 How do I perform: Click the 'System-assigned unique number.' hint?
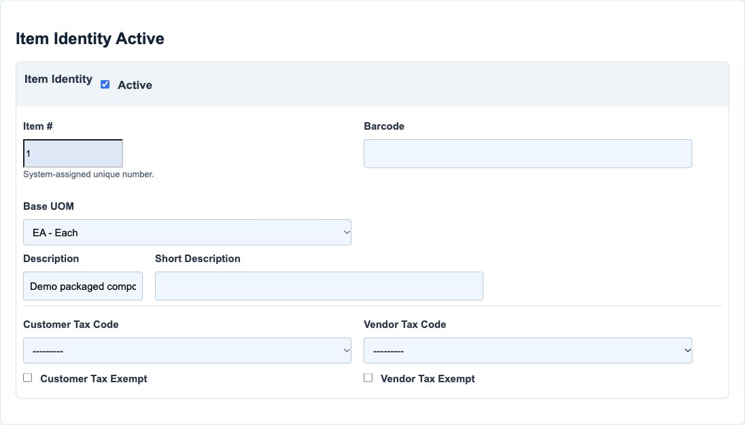[x=88, y=174]
